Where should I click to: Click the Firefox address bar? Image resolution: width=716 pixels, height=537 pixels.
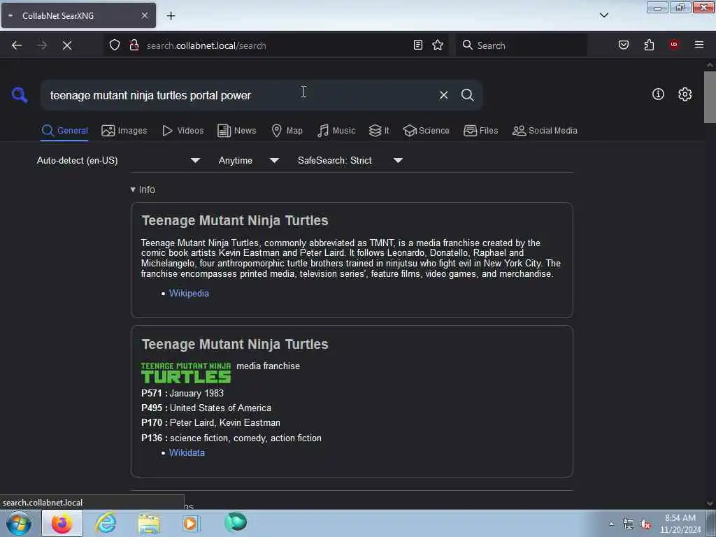pos(276,45)
